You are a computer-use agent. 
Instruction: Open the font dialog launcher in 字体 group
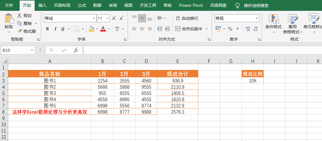[125, 40]
